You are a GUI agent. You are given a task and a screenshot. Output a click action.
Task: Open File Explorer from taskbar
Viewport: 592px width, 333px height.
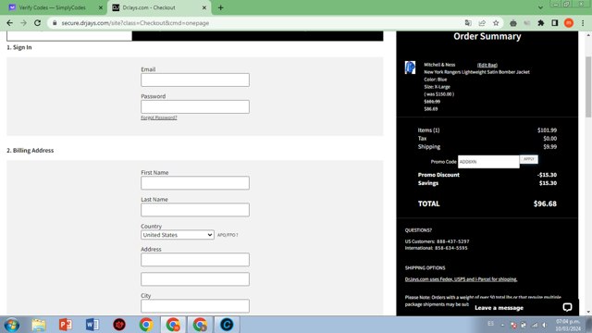pos(39,325)
